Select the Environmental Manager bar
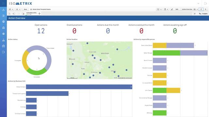 tap(160, 98)
